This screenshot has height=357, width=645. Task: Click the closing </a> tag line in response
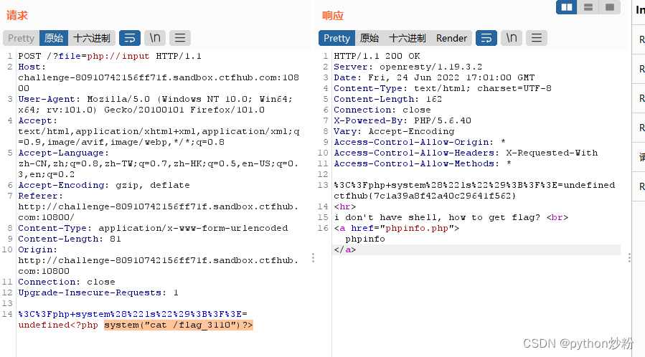pos(344,249)
